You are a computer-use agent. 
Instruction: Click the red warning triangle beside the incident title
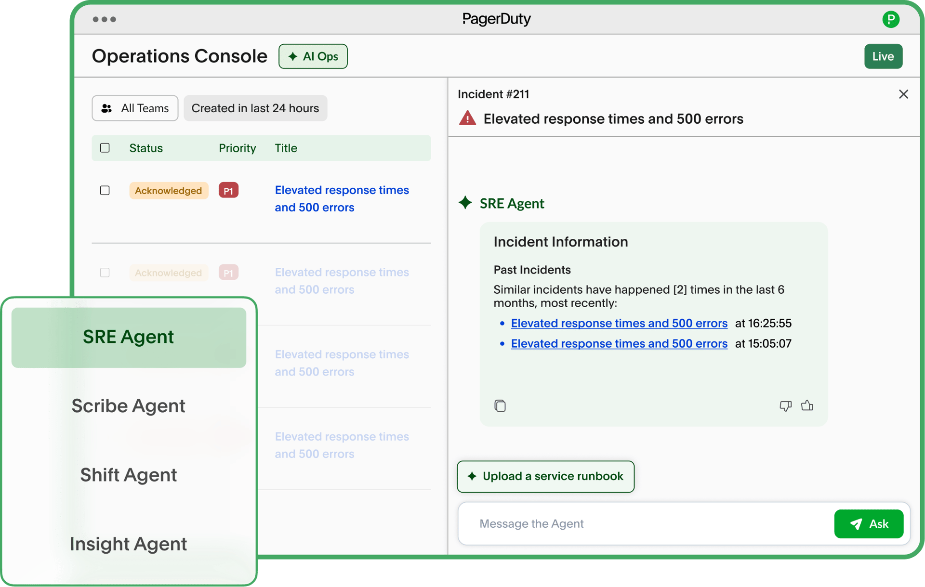tap(466, 118)
